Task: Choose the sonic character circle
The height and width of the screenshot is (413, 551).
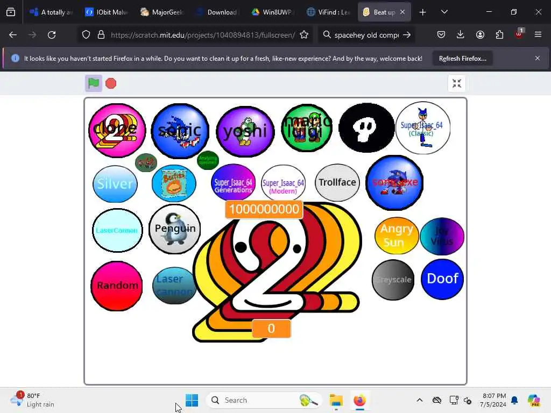Action: [x=180, y=131]
